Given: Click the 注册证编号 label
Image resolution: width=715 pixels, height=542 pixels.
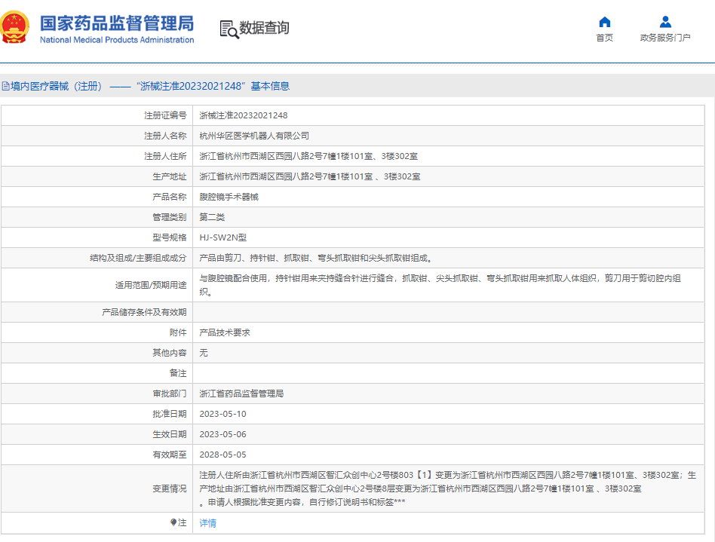Looking at the screenshot, I should click(165, 115).
